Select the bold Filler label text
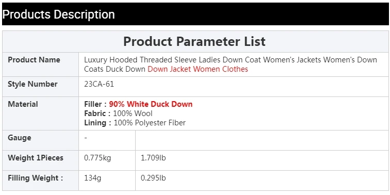 [95, 104]
